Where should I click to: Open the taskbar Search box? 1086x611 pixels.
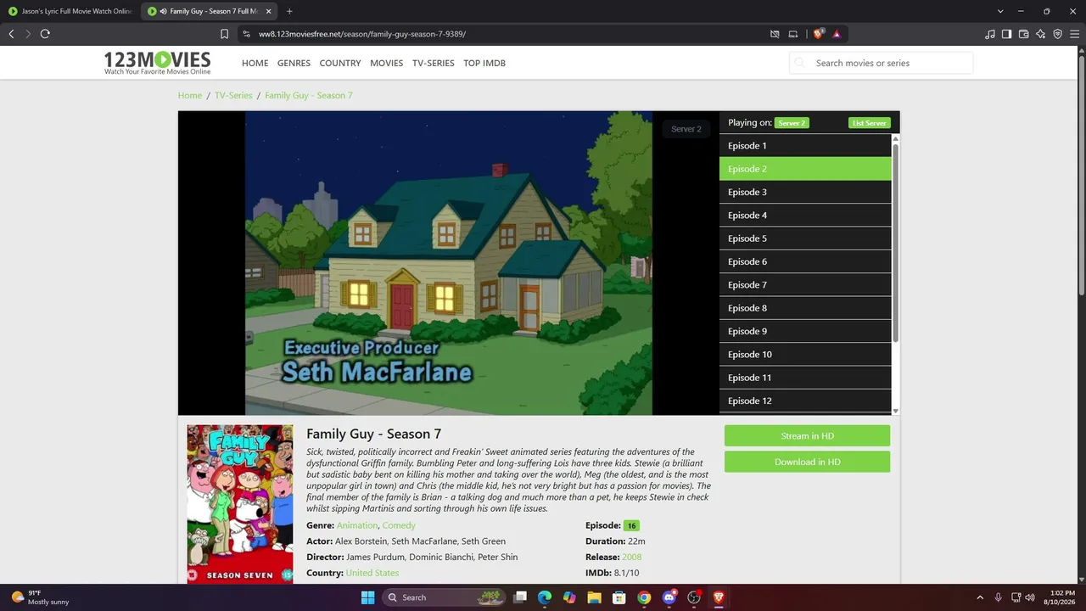point(444,597)
